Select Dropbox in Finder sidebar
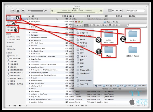The width and height of the screenshot is (153, 112). pyautogui.click(x=82, y=33)
